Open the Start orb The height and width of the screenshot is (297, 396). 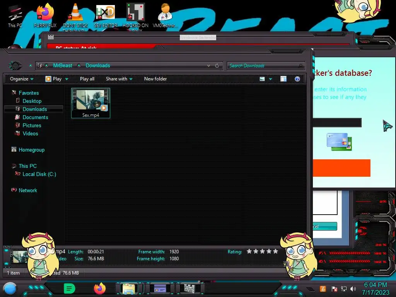pyautogui.click(x=10, y=289)
